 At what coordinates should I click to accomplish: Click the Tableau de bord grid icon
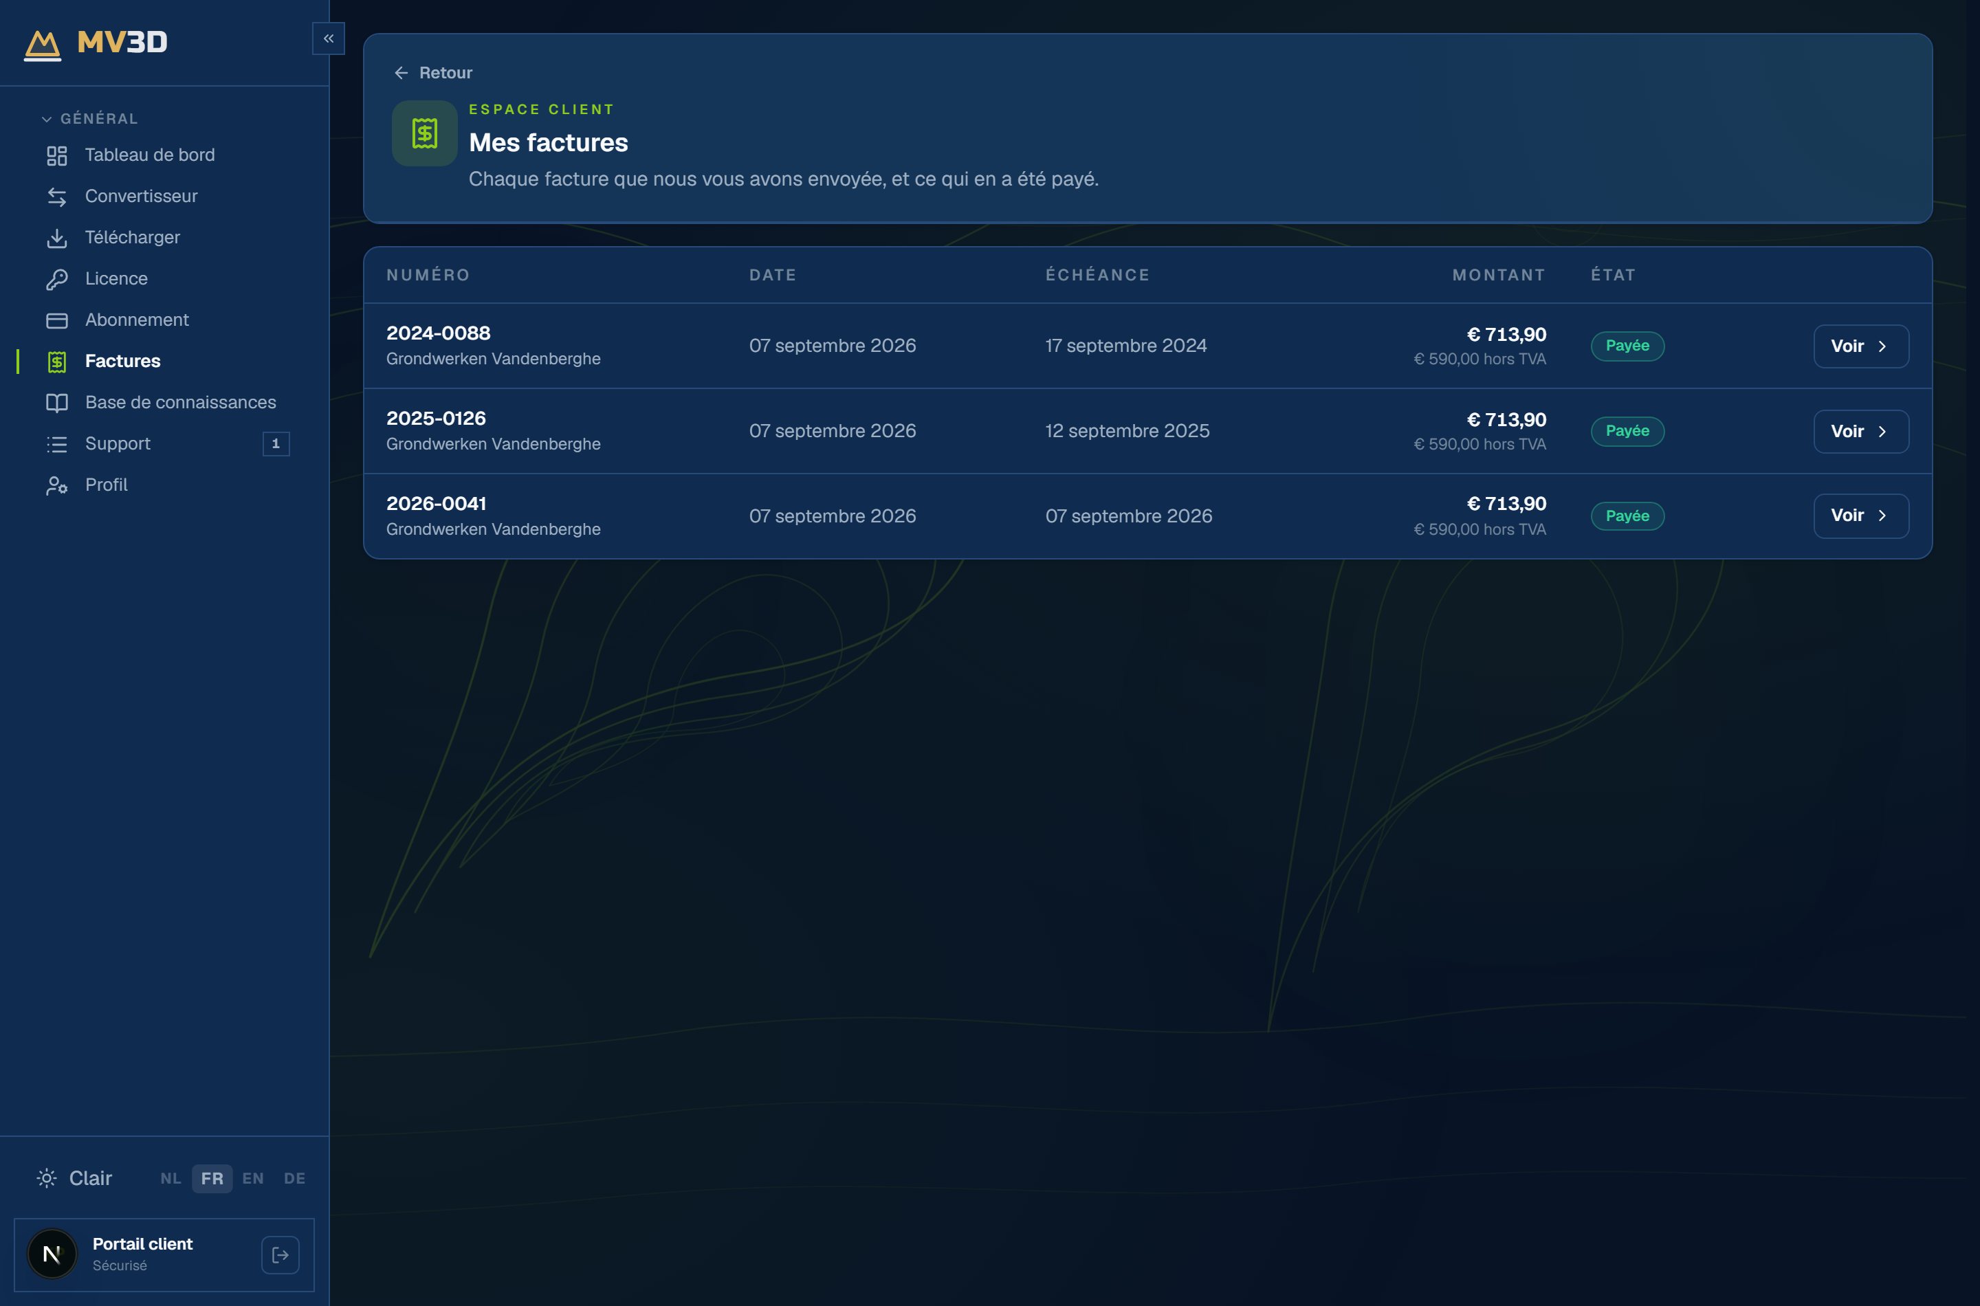[x=56, y=156]
